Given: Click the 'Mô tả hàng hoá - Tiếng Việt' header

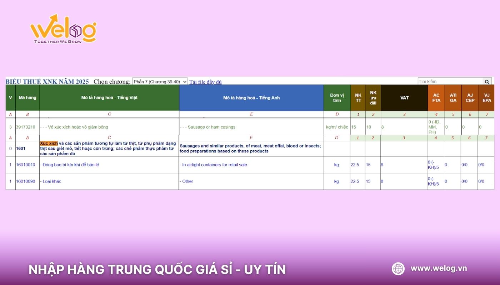Looking at the screenshot, I should click(x=110, y=98).
